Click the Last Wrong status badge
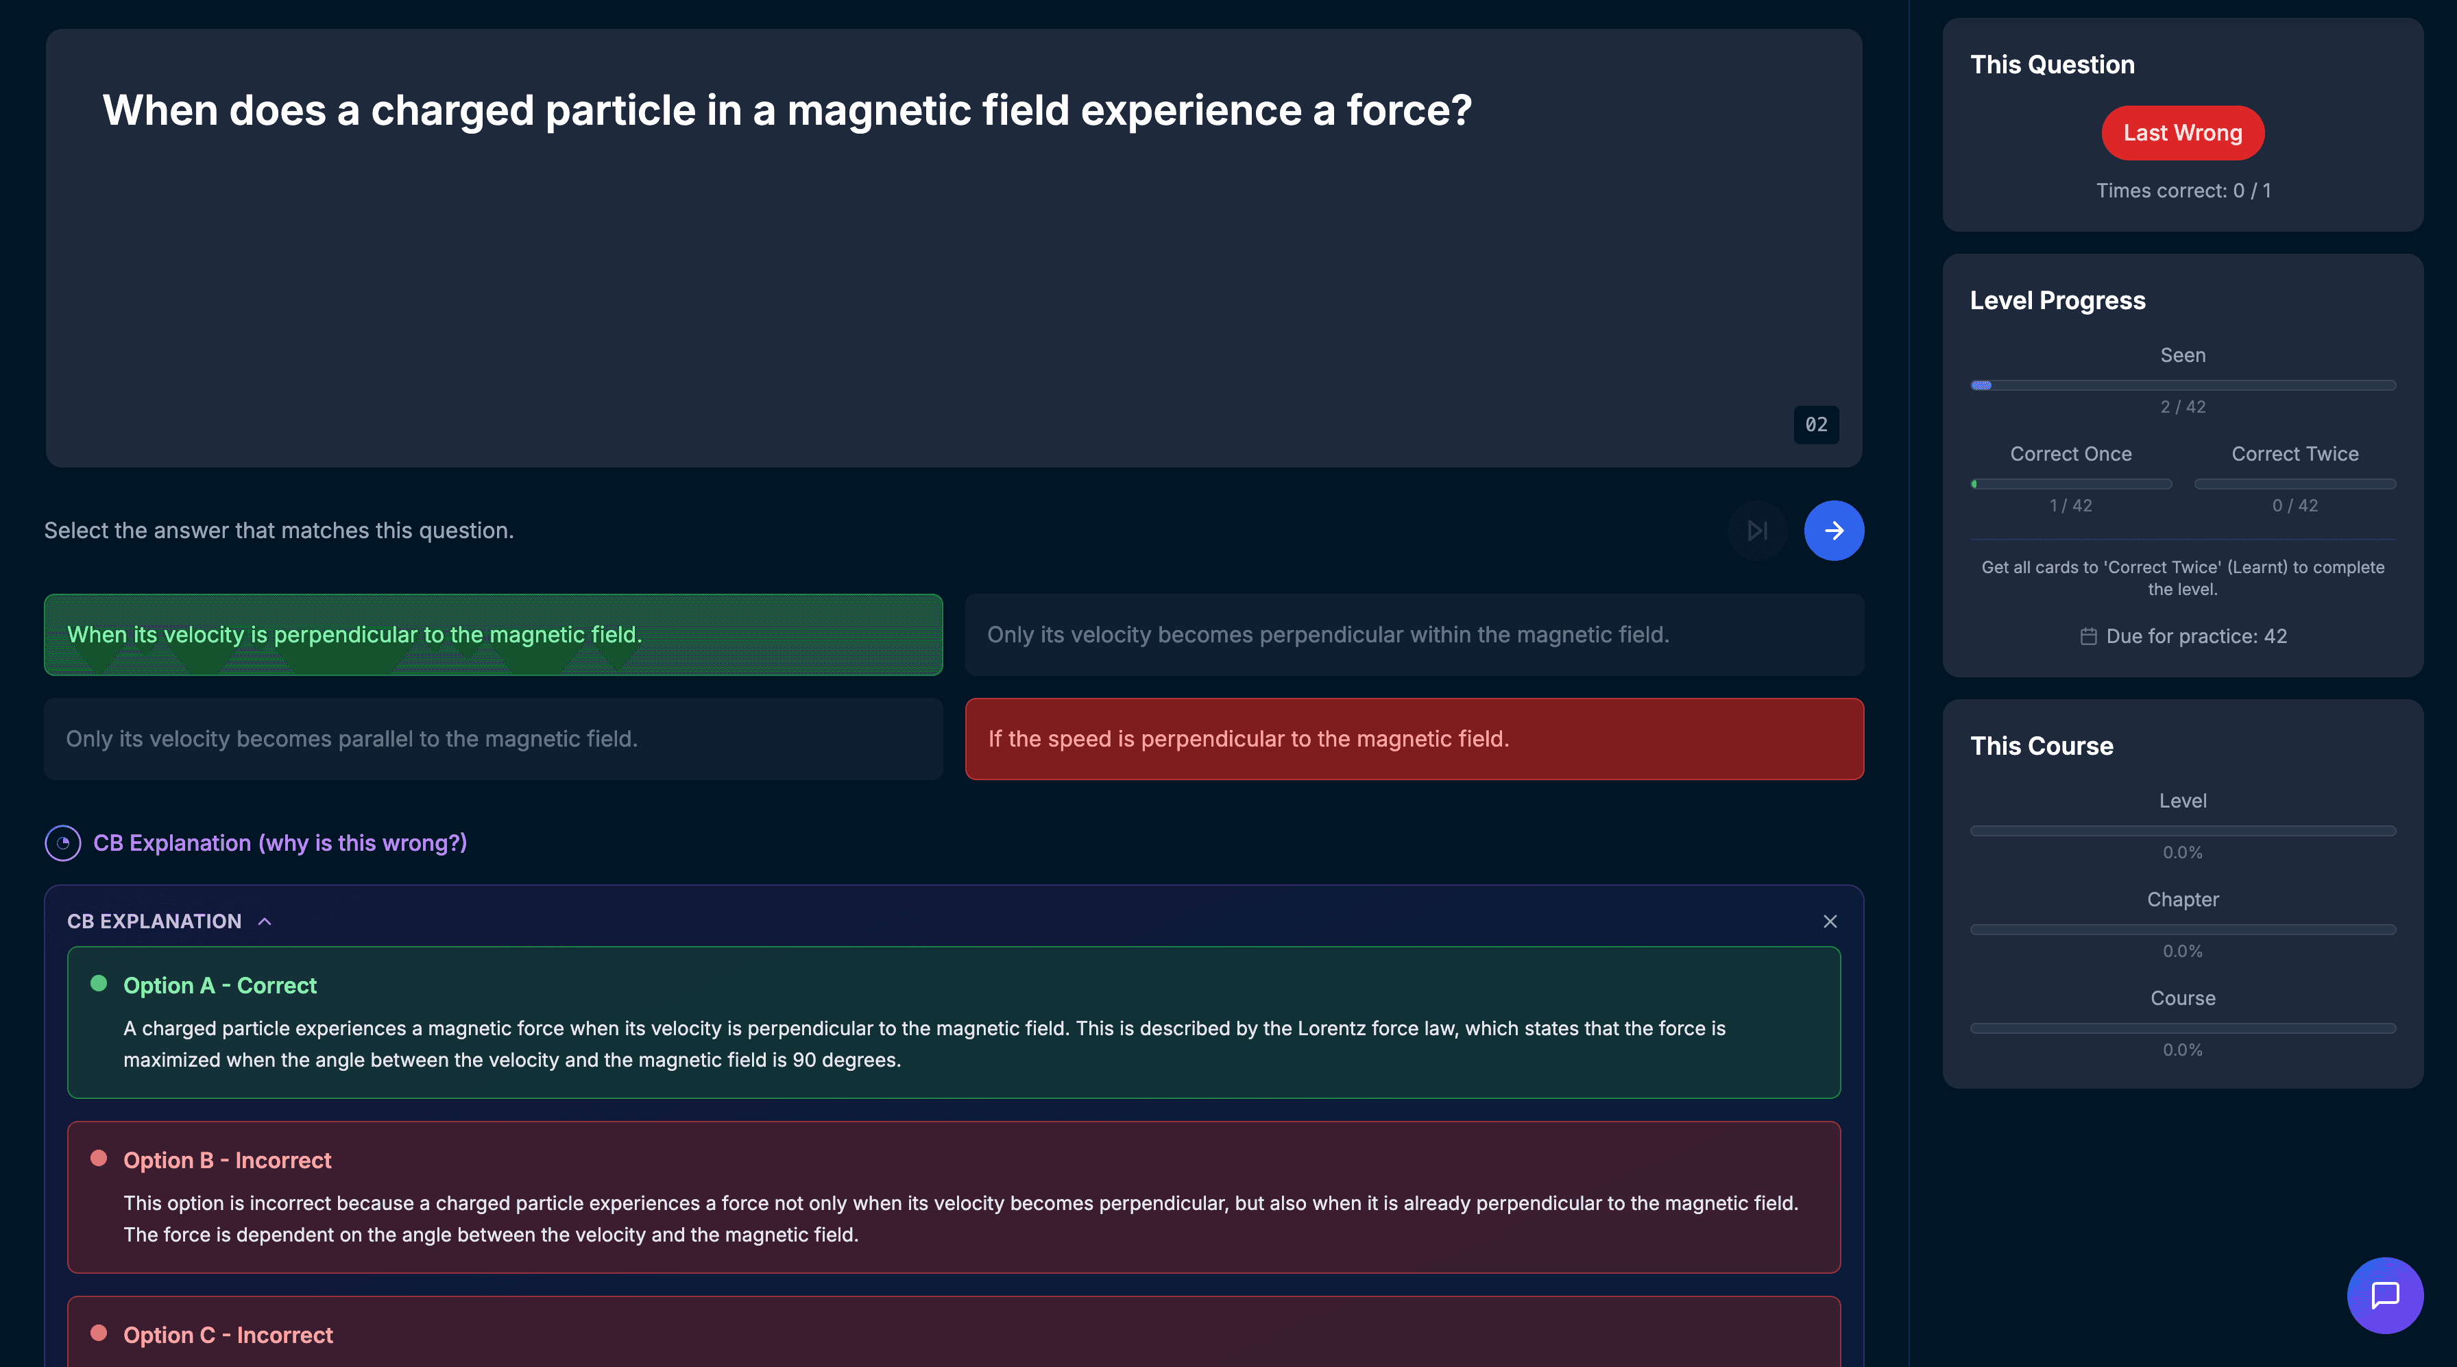This screenshot has height=1367, width=2457. click(x=2182, y=132)
